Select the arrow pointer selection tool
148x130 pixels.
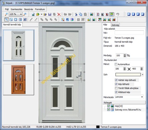click(6, 19)
